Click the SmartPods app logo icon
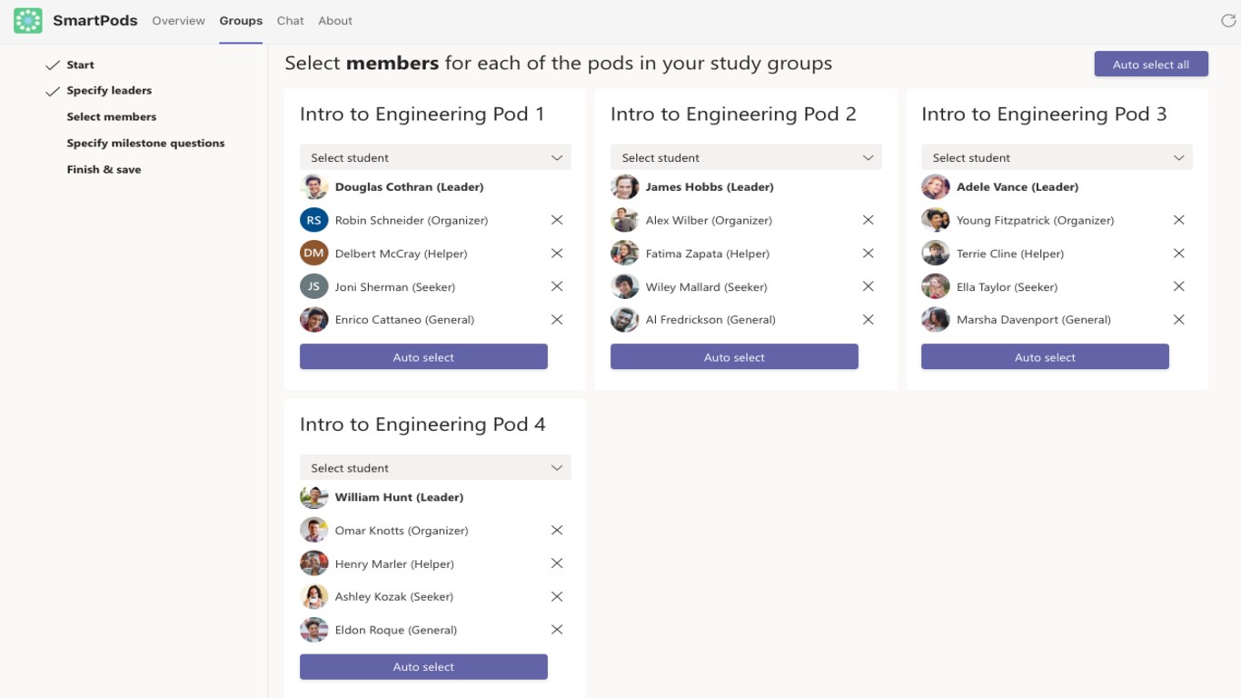1241x698 pixels. [28, 21]
